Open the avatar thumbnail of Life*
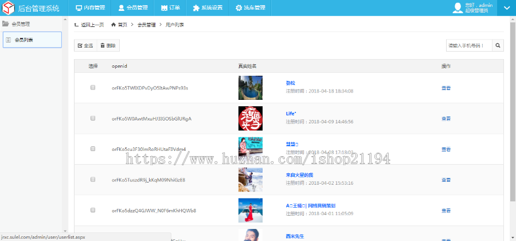 (251, 118)
